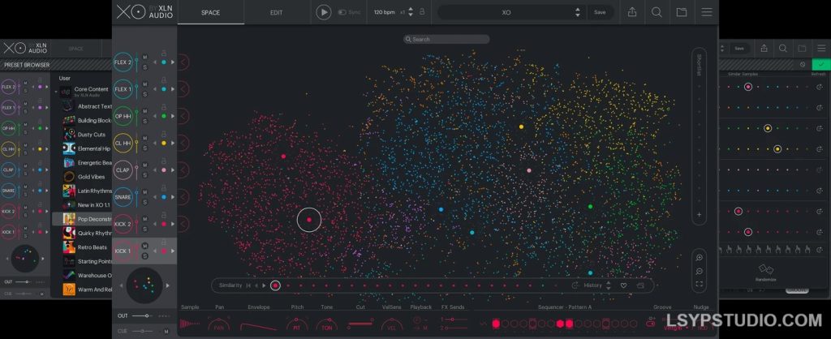
Task: Click the large circled selected kick sample
Action: point(309,220)
